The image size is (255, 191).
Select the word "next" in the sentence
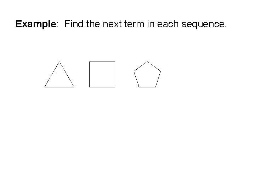tap(112, 24)
